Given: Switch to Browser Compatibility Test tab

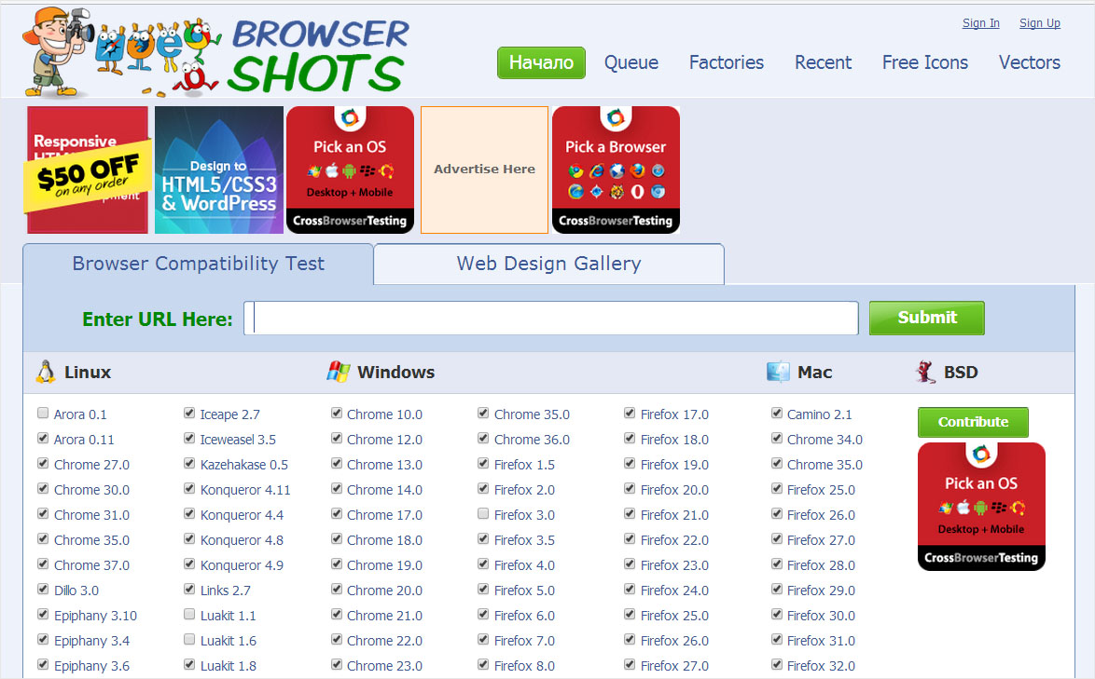Looking at the screenshot, I should [199, 264].
